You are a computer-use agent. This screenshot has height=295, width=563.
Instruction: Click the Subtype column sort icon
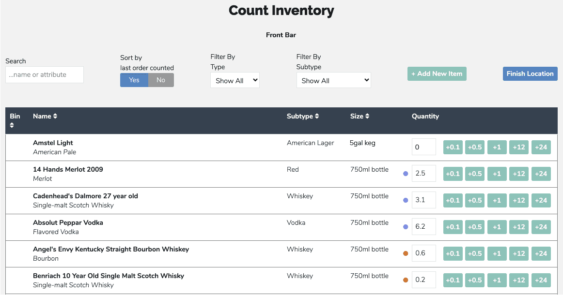317,116
